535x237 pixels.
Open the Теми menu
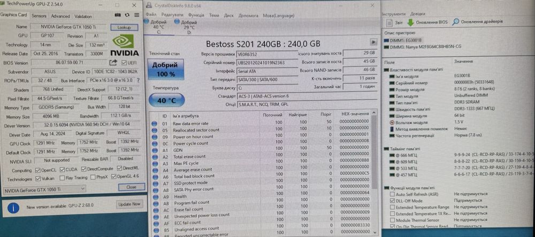215,16
